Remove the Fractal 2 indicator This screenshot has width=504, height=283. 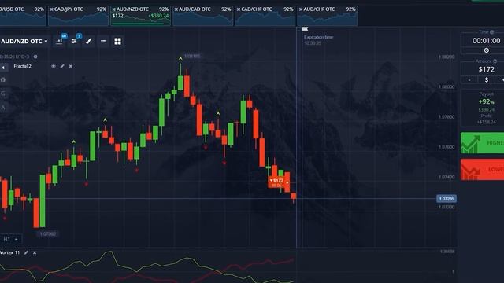click(71, 66)
